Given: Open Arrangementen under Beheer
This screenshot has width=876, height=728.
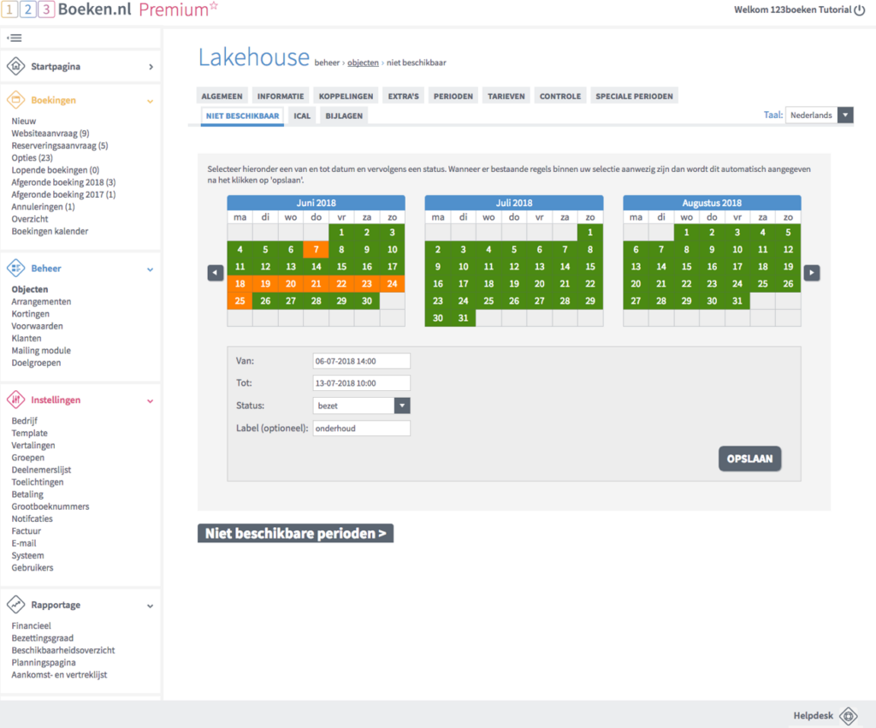Looking at the screenshot, I should [41, 302].
